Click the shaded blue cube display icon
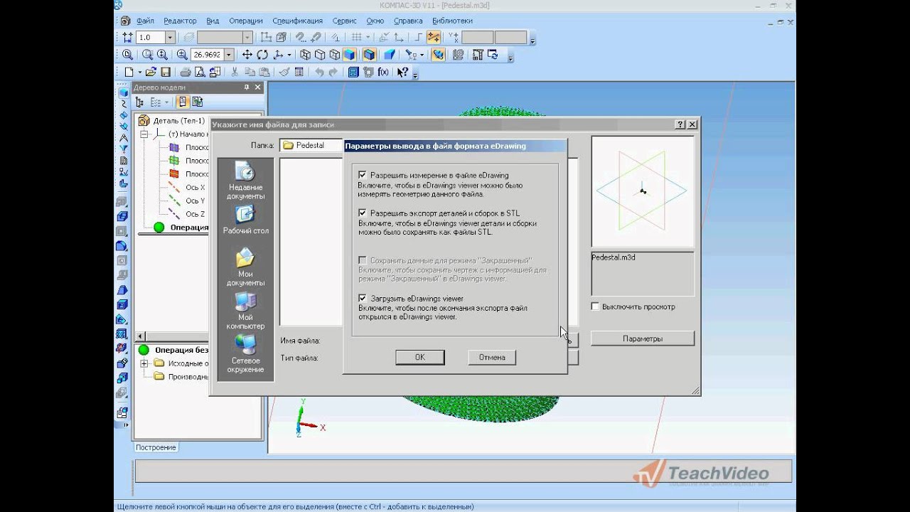This screenshot has height=512, width=910. 349,55
